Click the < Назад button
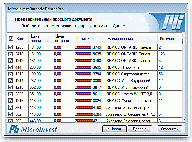The width and height of the screenshot is (192, 142). tap(114, 129)
